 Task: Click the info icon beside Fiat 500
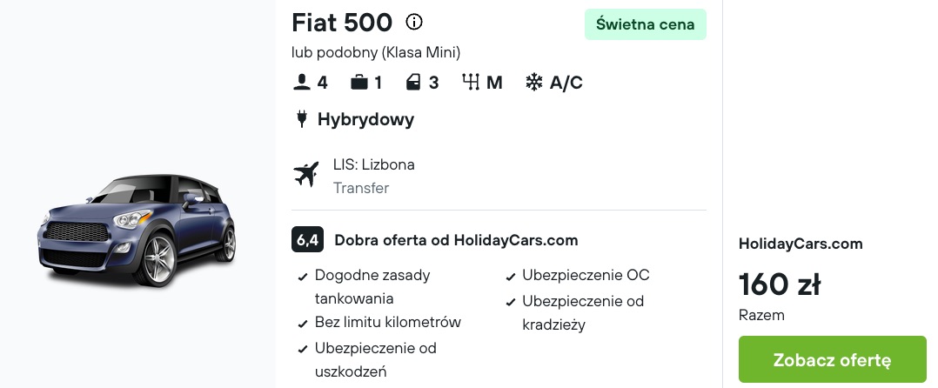click(414, 22)
